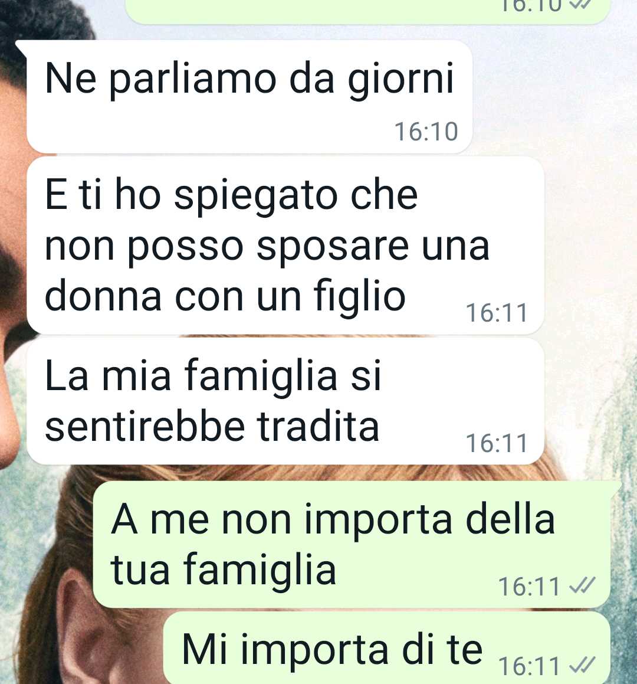Select the message about 'non posso sposare una donna'
Screen dimensions: 637x684
click(x=285, y=246)
